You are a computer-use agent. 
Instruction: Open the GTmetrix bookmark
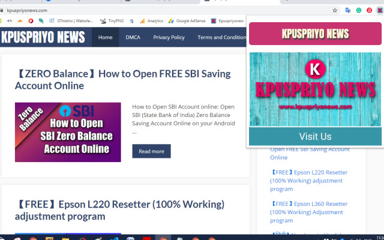tap(71, 21)
